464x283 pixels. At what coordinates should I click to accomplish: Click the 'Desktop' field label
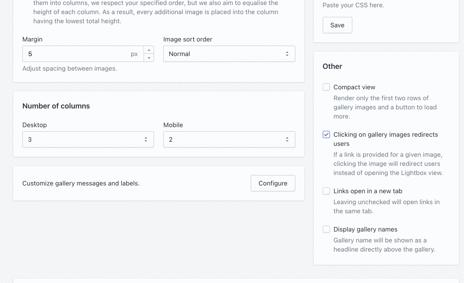[x=35, y=125]
